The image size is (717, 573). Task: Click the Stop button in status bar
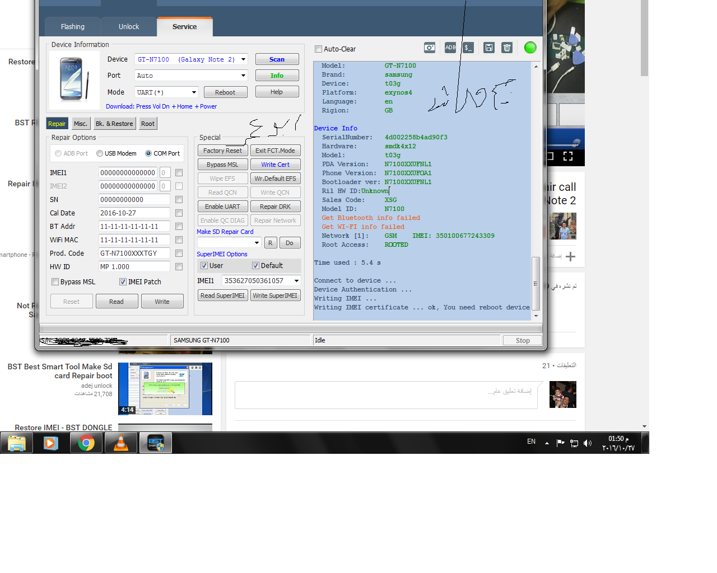[523, 340]
